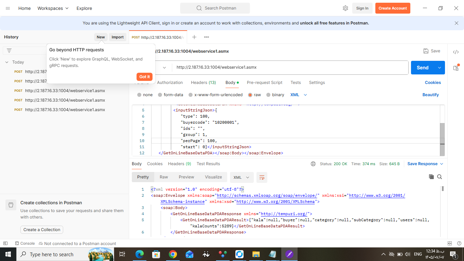View the response Raw tab
464x261 pixels.
tap(164, 177)
